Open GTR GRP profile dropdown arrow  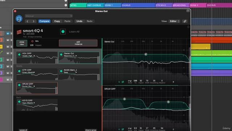34,72
